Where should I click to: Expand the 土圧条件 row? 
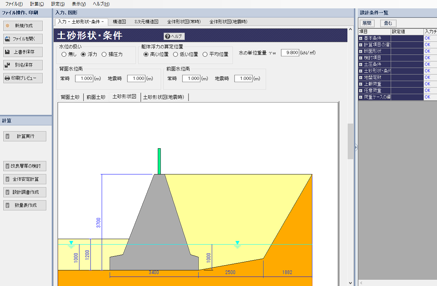[x=361, y=64]
